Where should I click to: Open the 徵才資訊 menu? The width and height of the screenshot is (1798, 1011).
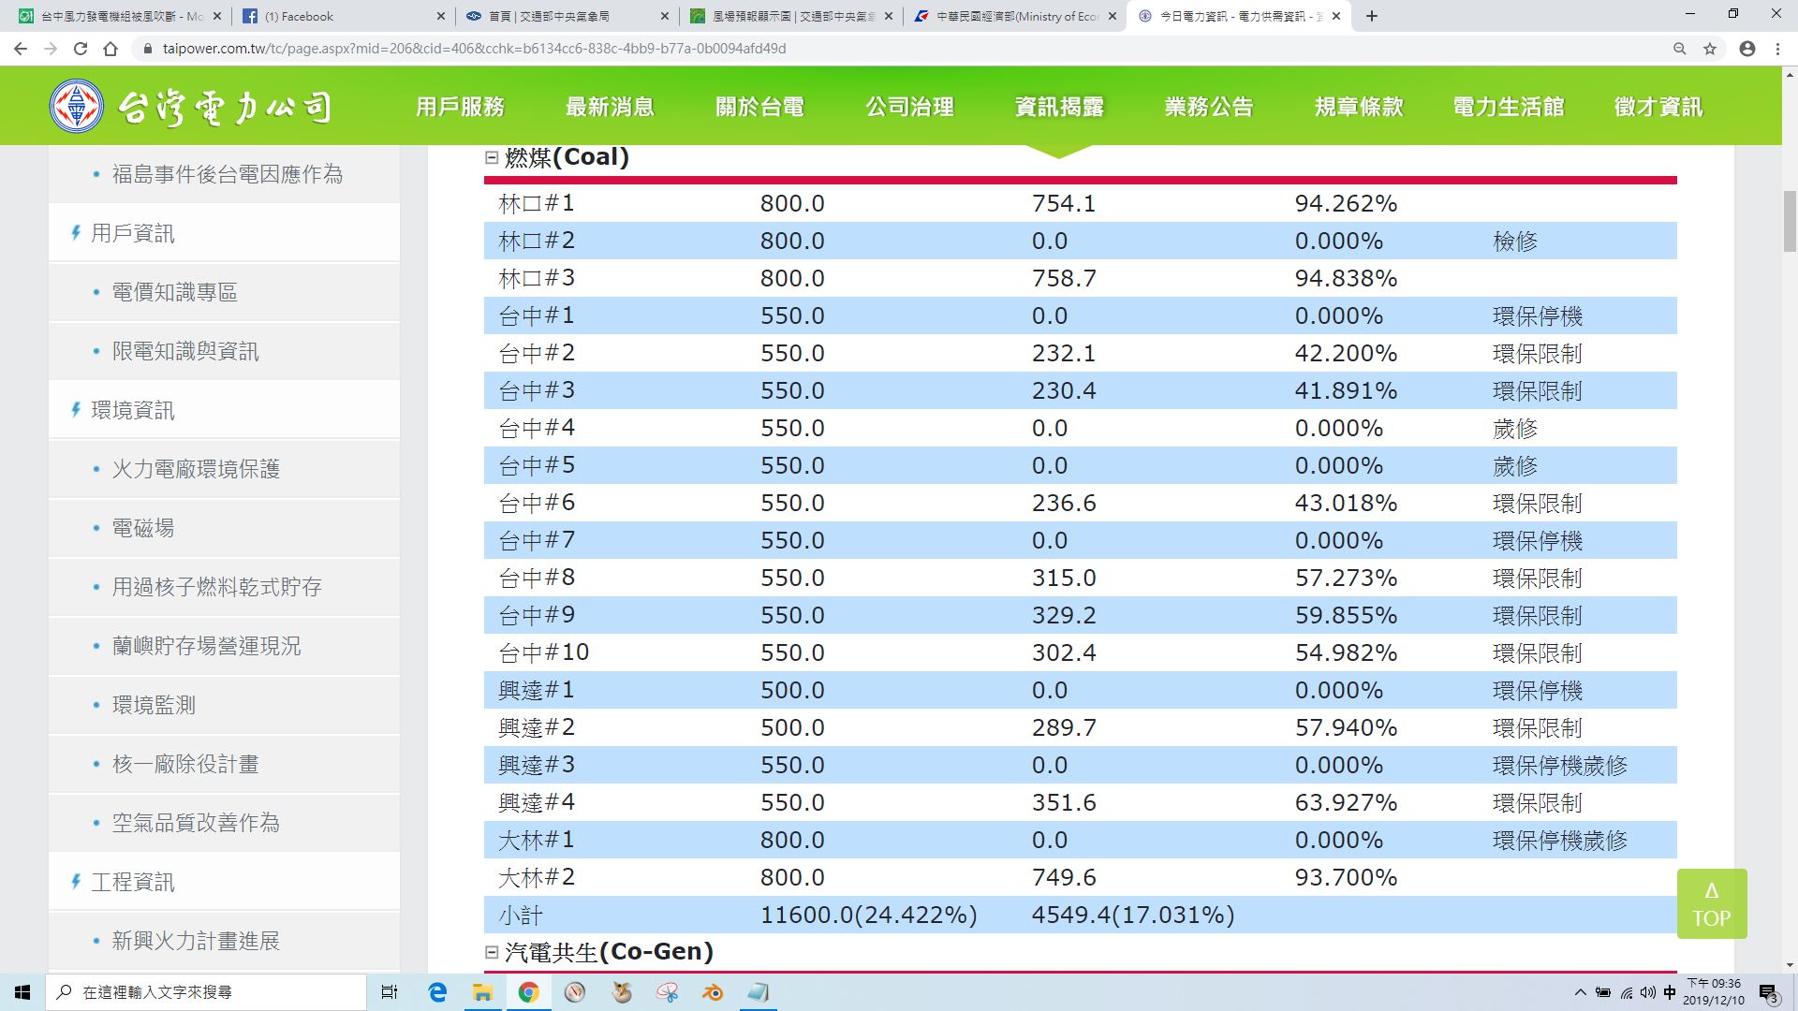(x=1658, y=107)
